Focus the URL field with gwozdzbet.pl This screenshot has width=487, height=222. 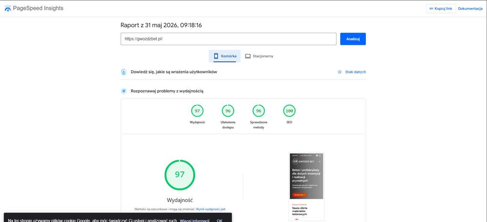point(228,39)
